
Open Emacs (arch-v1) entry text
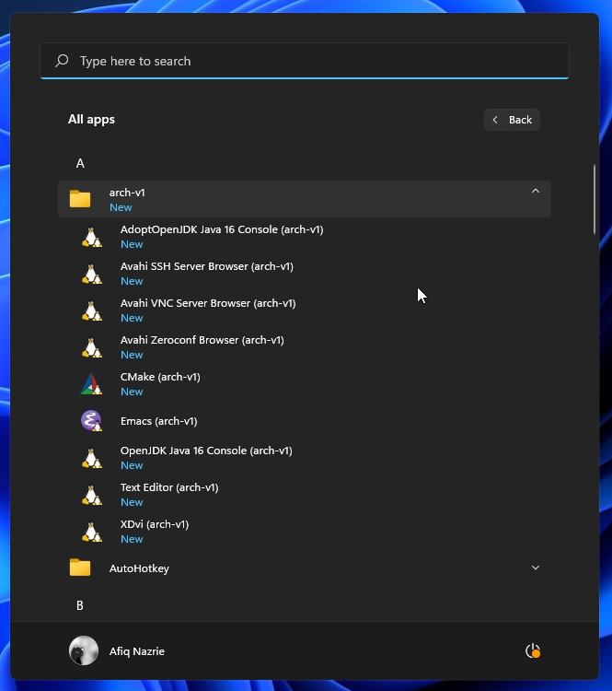pyautogui.click(x=159, y=421)
